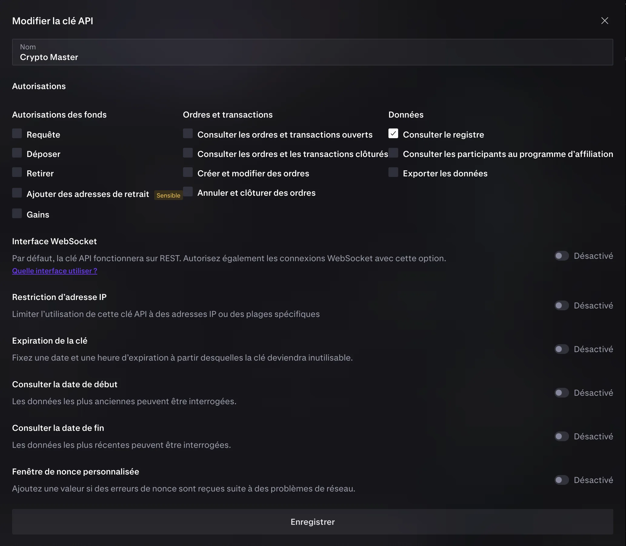
Task: Enable the Gains checkbox
Action: point(17,213)
